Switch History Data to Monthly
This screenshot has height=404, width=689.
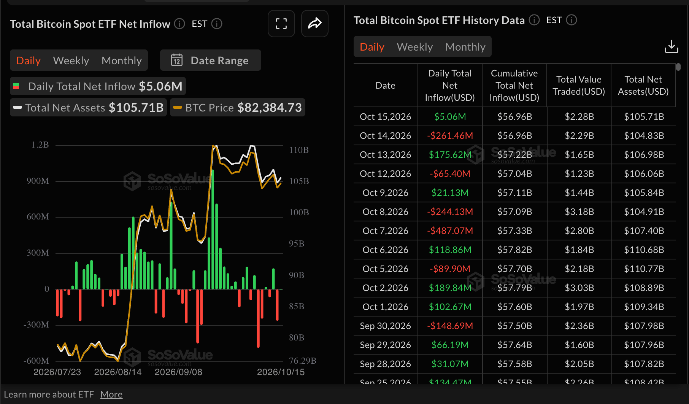[465, 47]
